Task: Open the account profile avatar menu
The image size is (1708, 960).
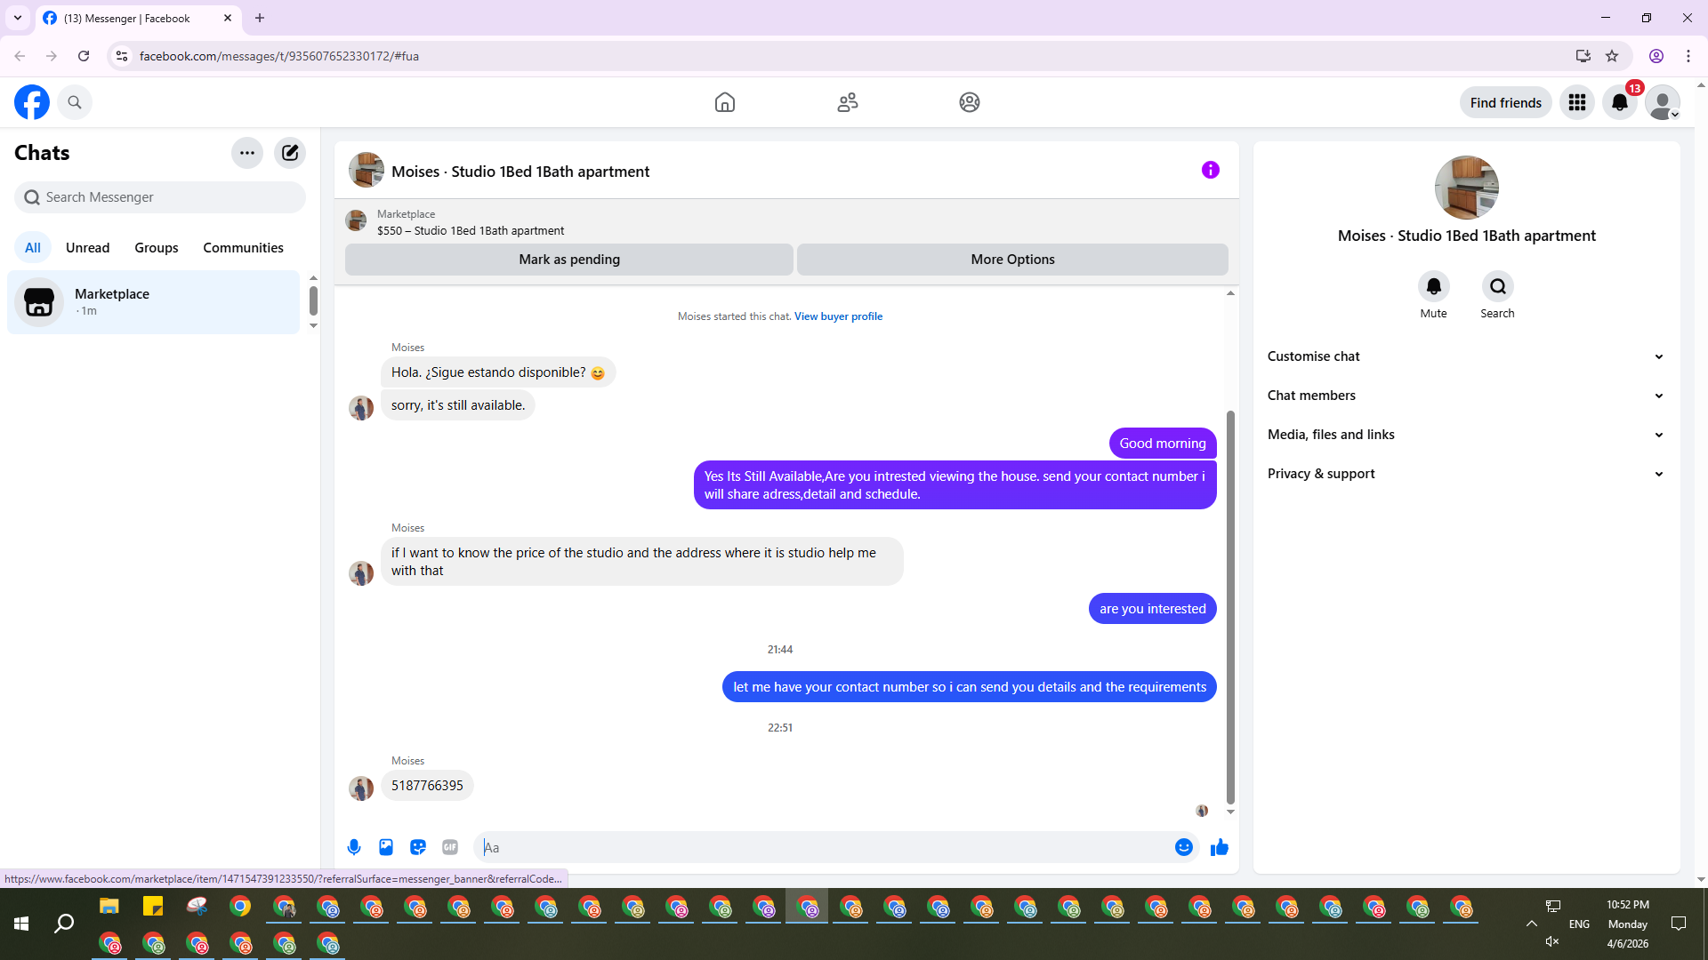Action: point(1663,102)
